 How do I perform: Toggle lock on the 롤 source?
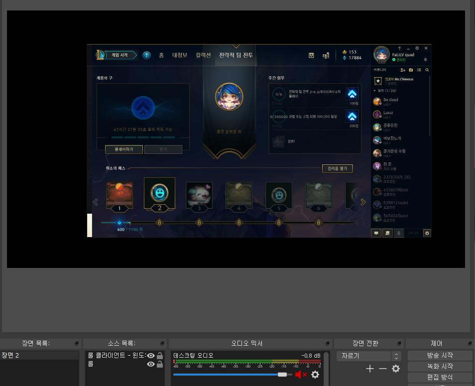[x=160, y=364]
